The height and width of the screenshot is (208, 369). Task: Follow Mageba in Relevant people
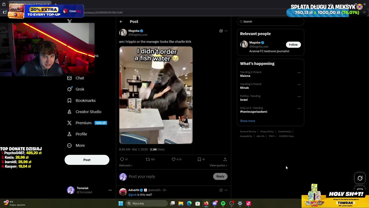pyautogui.click(x=293, y=45)
